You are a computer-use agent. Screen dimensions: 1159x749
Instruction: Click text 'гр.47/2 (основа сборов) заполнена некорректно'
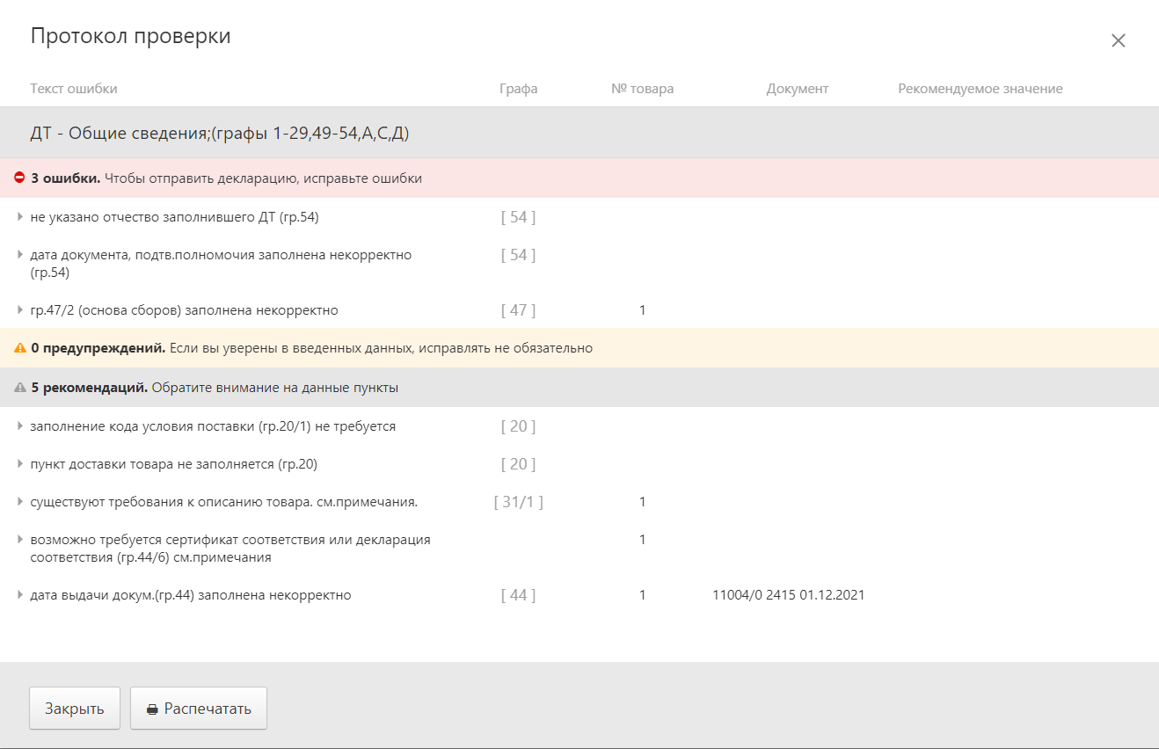(x=184, y=310)
